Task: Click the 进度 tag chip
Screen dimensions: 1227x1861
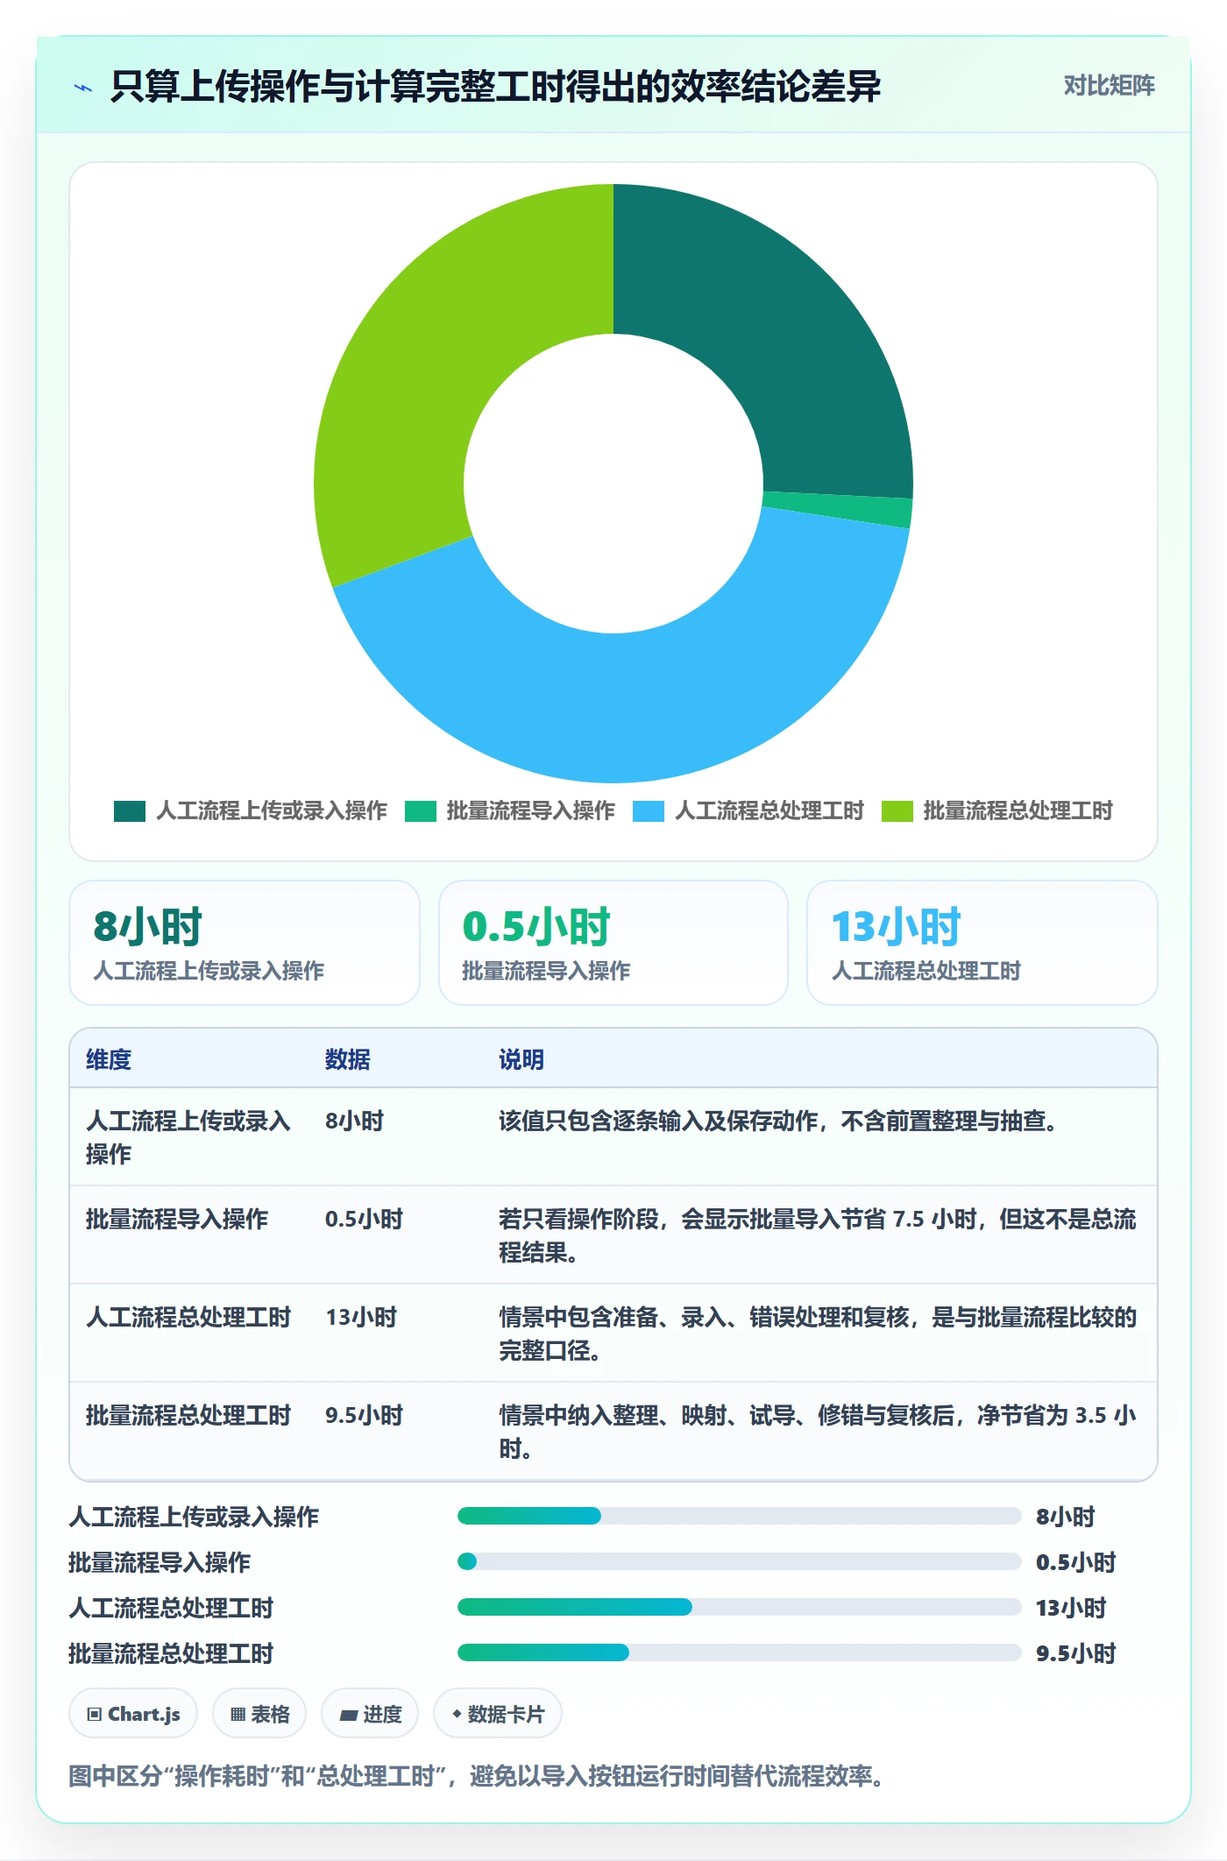Action: [370, 1714]
